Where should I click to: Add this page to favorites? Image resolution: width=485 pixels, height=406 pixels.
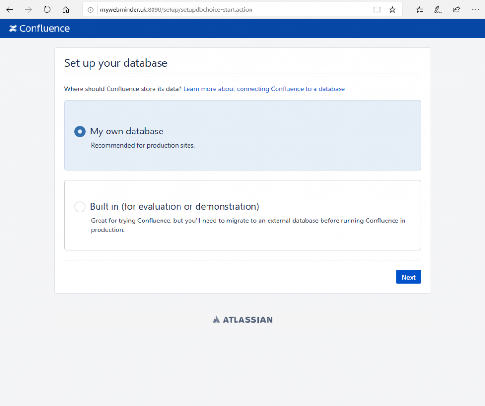coord(392,9)
